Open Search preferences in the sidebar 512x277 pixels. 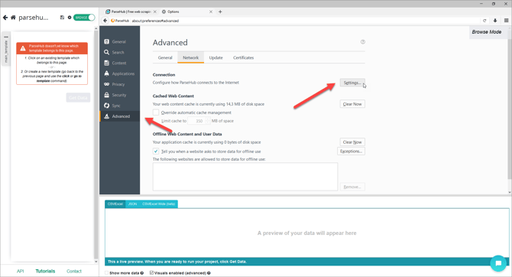[119, 52]
